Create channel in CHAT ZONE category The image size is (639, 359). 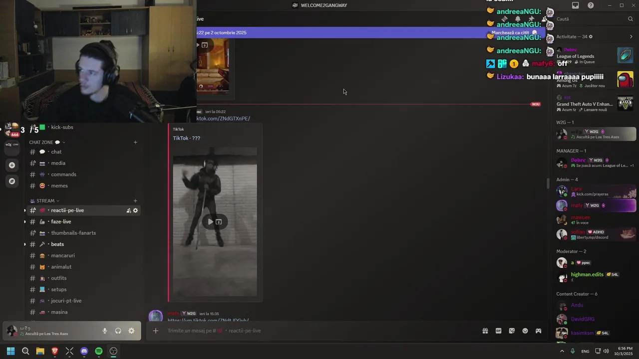(135, 142)
